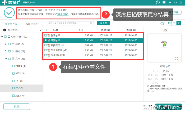Select the DOCX (3) tree label

[x=20, y=66]
